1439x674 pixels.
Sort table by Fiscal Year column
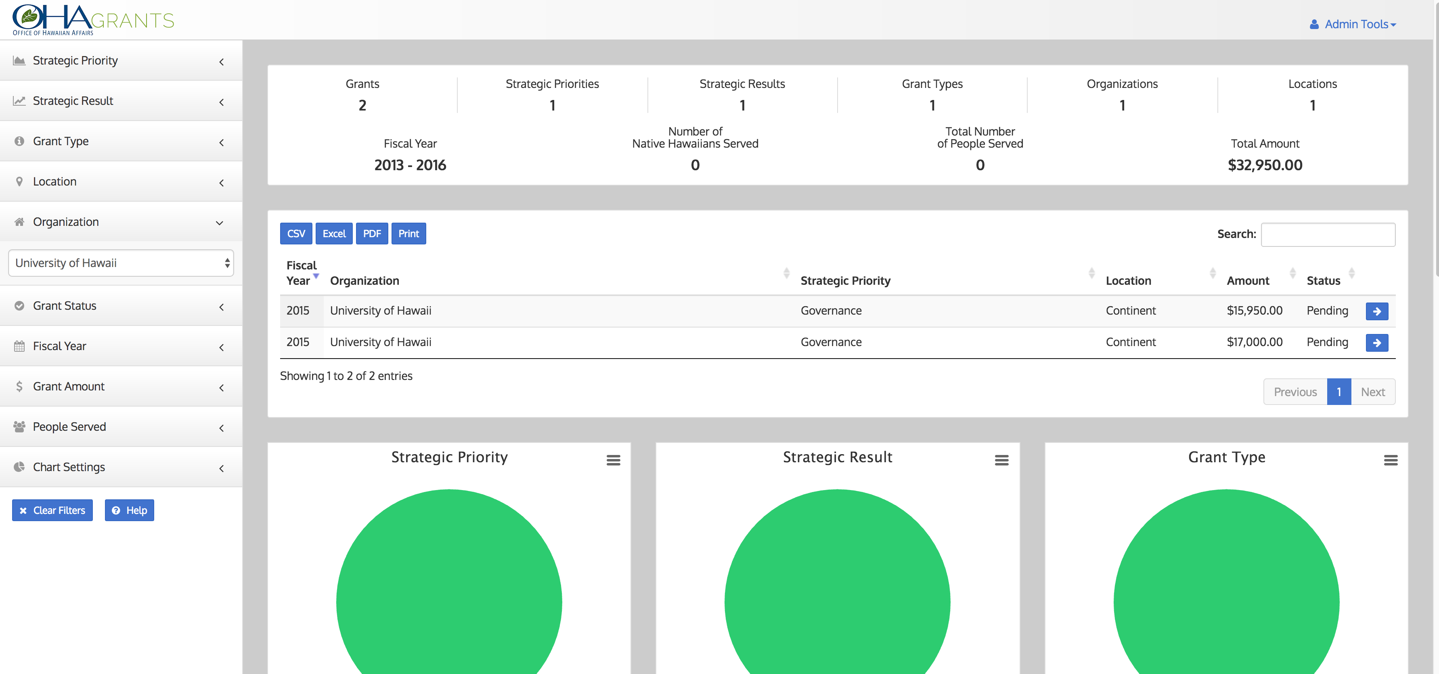click(302, 273)
